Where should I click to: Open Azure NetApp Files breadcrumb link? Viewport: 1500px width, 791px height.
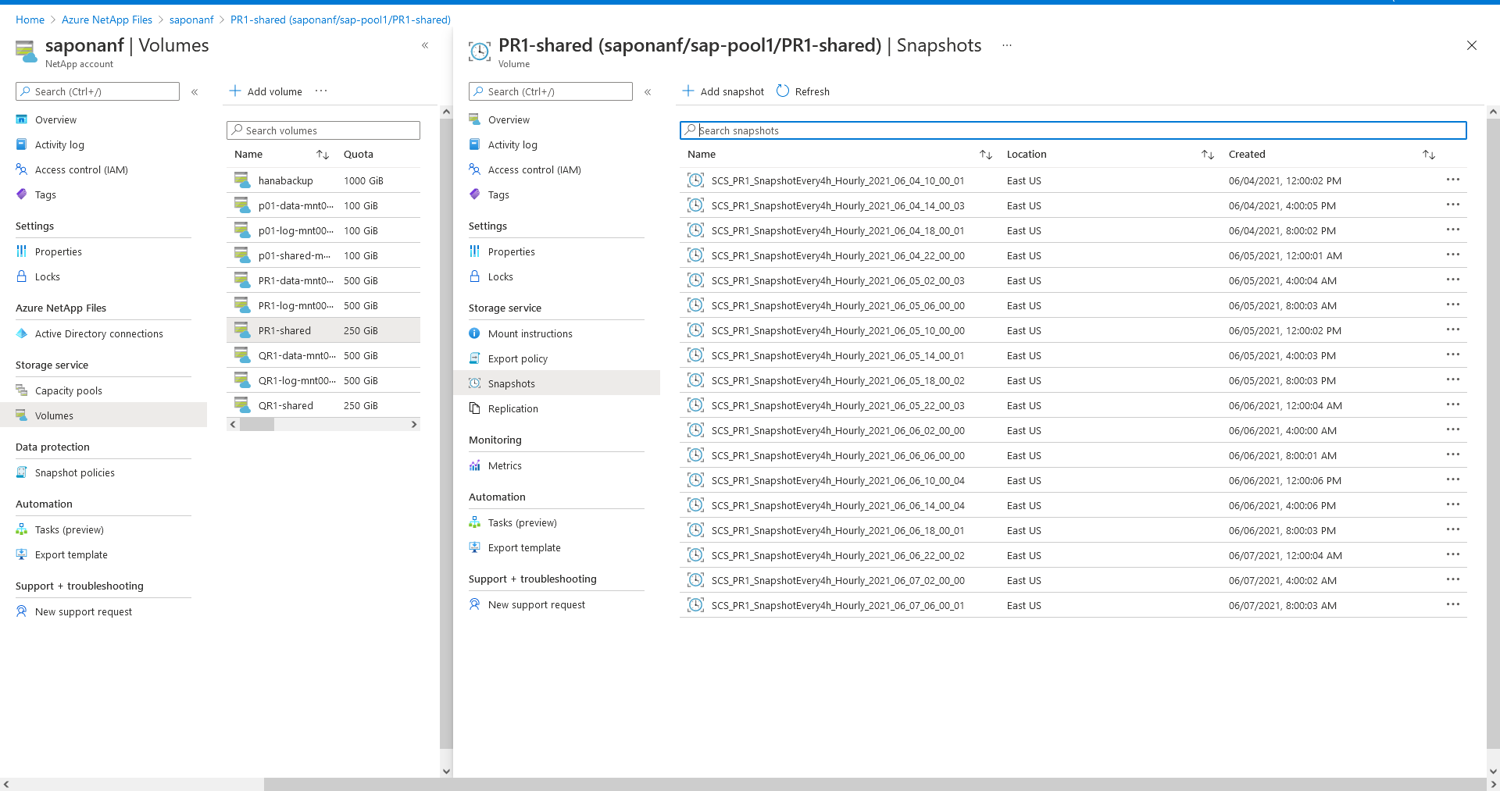[107, 20]
